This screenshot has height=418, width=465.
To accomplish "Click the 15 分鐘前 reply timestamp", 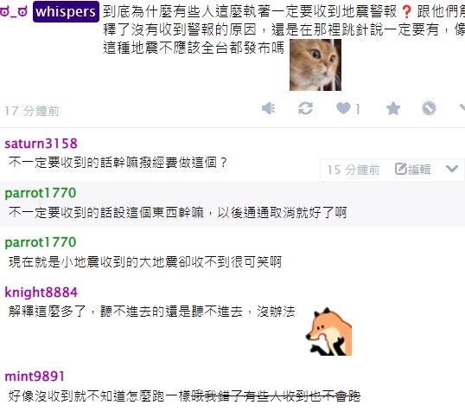I will click(x=354, y=170).
